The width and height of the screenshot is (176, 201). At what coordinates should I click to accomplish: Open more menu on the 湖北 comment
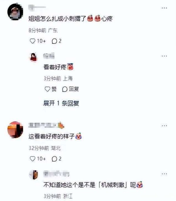coord(164,126)
